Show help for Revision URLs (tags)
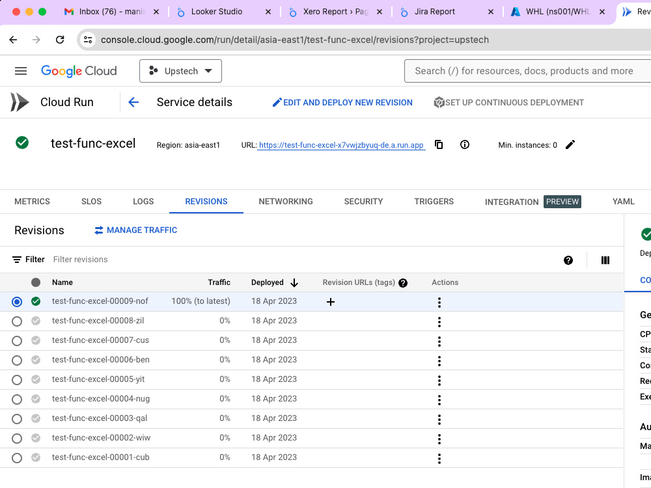Image resolution: width=651 pixels, height=488 pixels. (403, 283)
